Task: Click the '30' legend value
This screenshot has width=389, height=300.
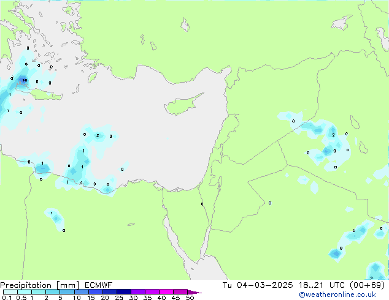Action: pos(133,298)
